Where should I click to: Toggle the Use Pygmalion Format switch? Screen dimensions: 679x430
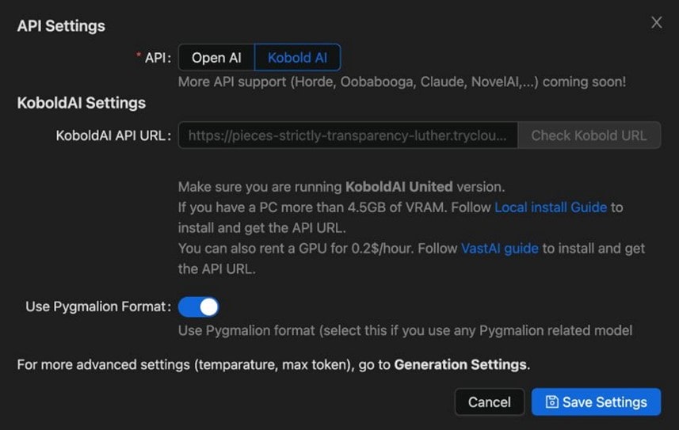coord(198,306)
